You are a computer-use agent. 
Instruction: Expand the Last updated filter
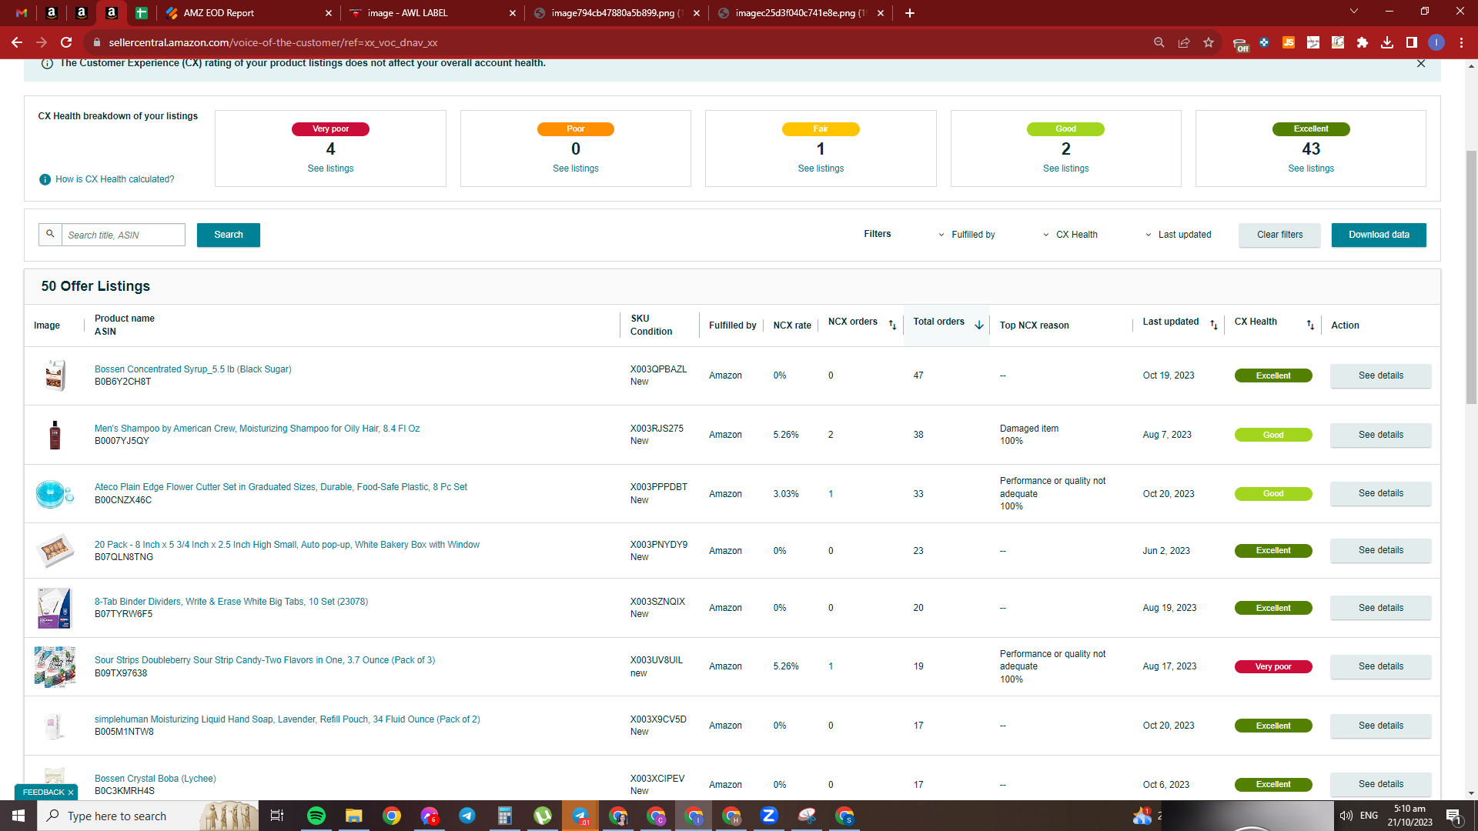click(1179, 235)
